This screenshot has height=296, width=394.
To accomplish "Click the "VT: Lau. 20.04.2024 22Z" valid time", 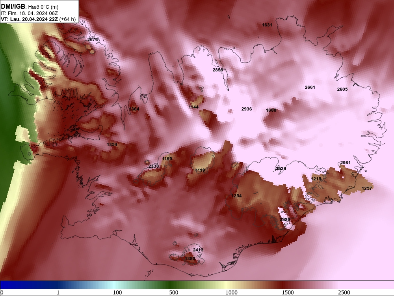I will point(29,19).
